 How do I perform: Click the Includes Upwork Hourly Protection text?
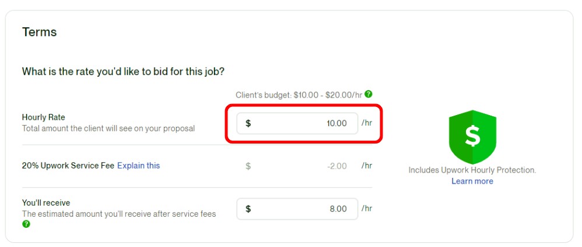472,170
